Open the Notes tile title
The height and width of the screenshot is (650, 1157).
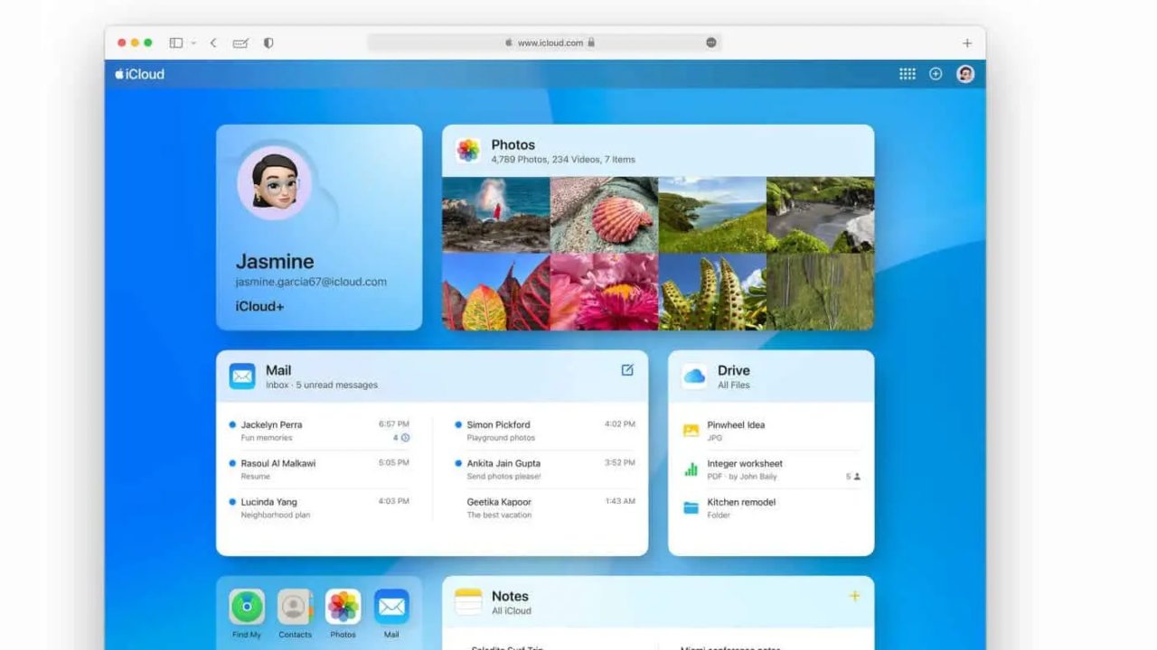(x=510, y=596)
